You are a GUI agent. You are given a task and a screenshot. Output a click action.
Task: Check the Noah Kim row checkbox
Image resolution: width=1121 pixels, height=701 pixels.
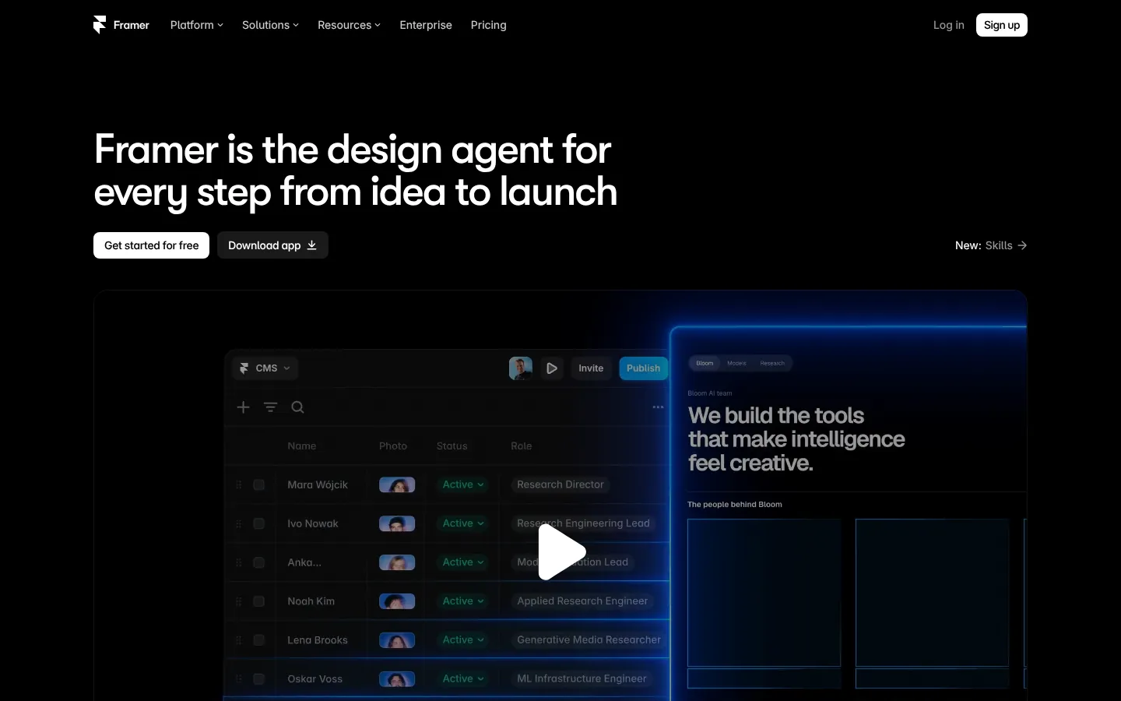(259, 601)
